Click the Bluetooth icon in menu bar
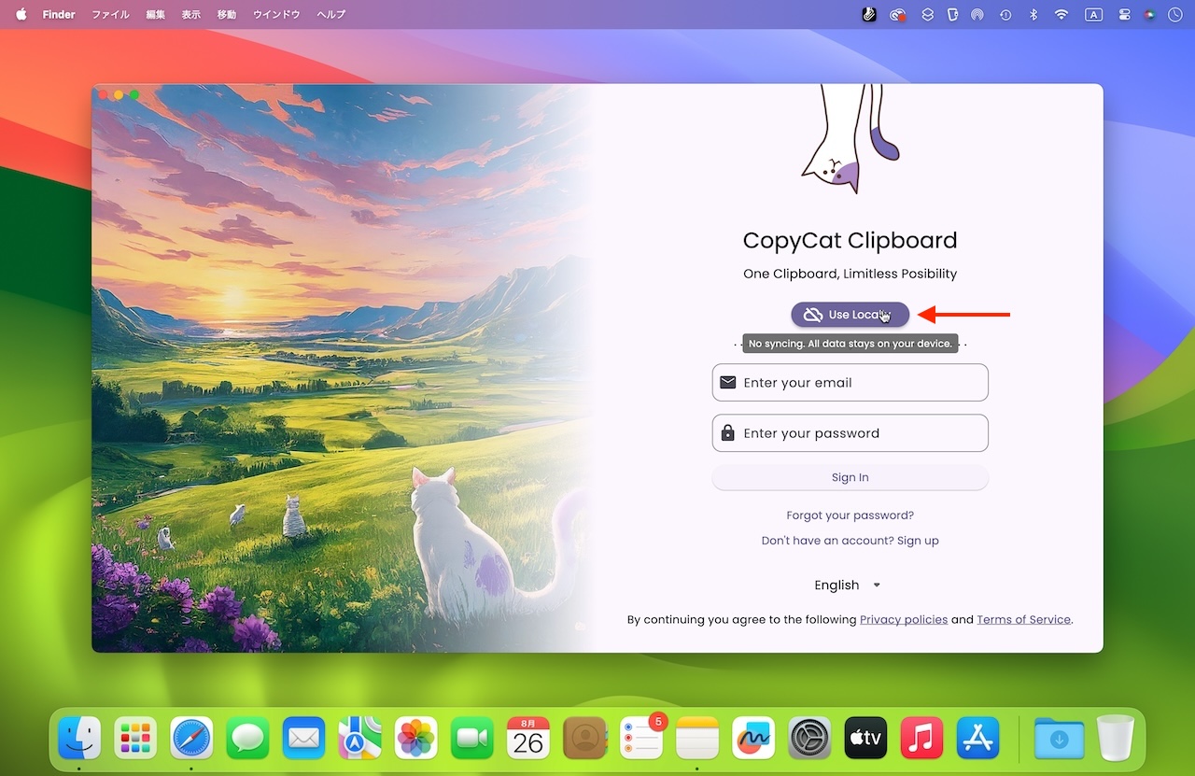 (x=1033, y=14)
